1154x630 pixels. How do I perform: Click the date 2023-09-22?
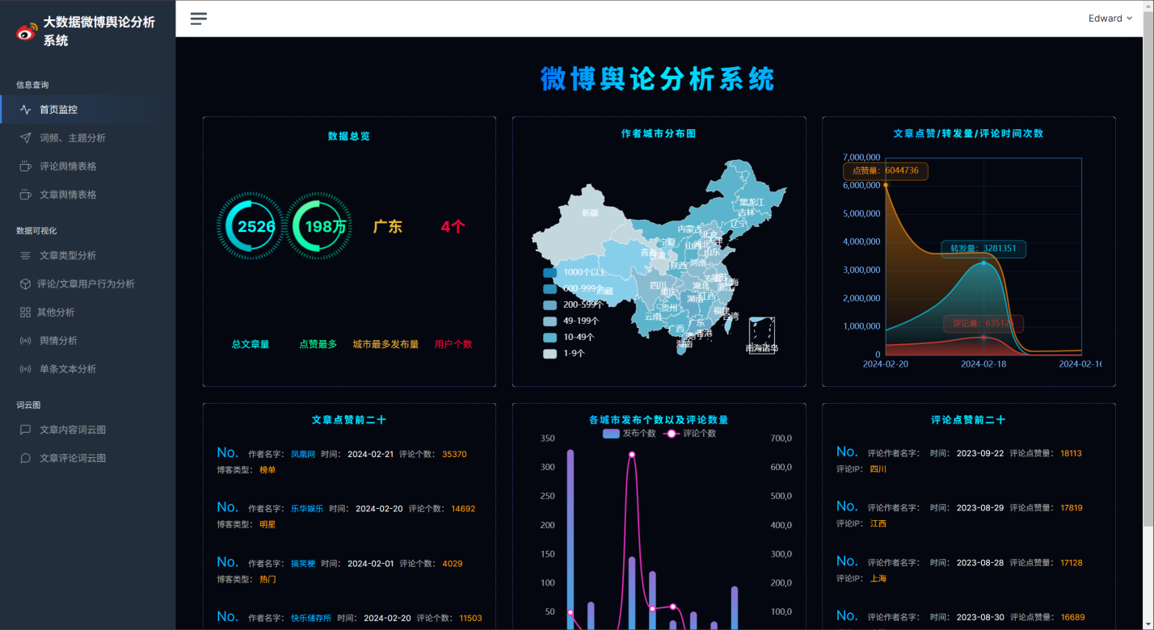pos(980,454)
